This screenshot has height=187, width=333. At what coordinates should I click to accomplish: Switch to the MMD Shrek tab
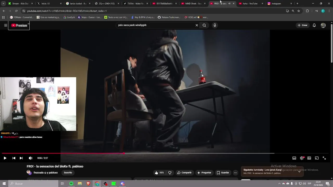(193, 4)
